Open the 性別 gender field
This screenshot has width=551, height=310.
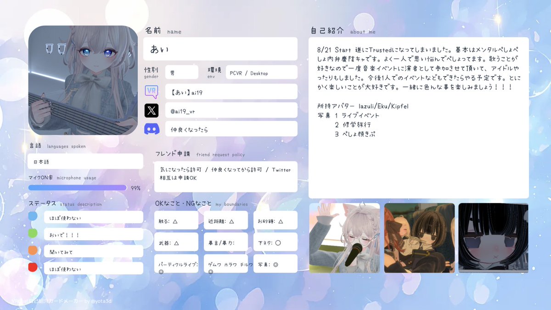point(181,72)
